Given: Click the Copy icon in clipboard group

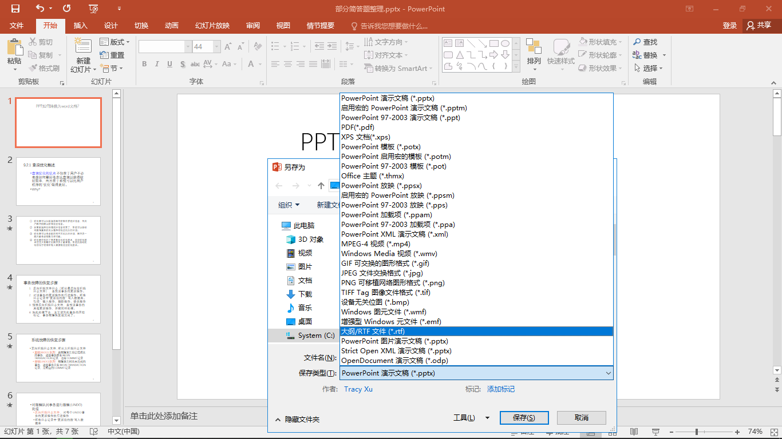Looking at the screenshot, I should [x=33, y=55].
